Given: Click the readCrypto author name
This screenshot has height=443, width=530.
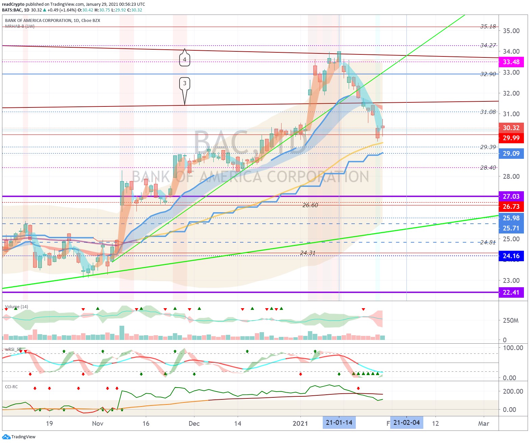Looking at the screenshot, I should 13,4.
